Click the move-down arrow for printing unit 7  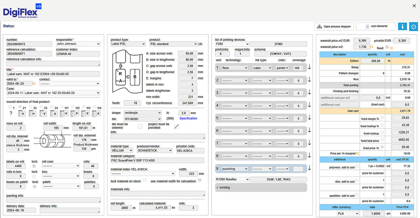pos(309,143)
